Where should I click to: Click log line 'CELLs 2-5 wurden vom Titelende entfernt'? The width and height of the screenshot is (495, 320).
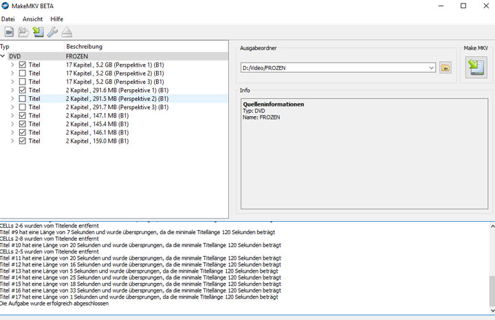coord(49,251)
